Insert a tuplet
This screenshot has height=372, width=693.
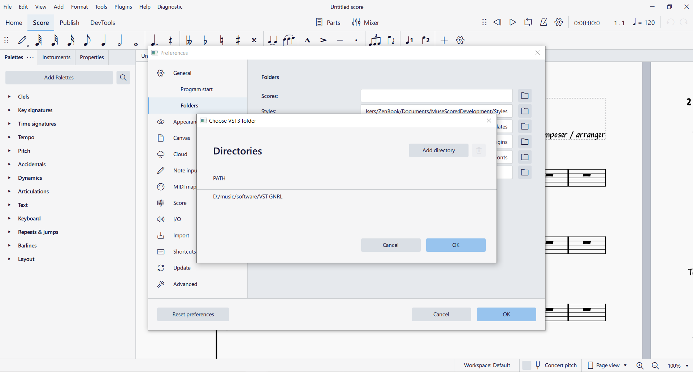point(375,40)
